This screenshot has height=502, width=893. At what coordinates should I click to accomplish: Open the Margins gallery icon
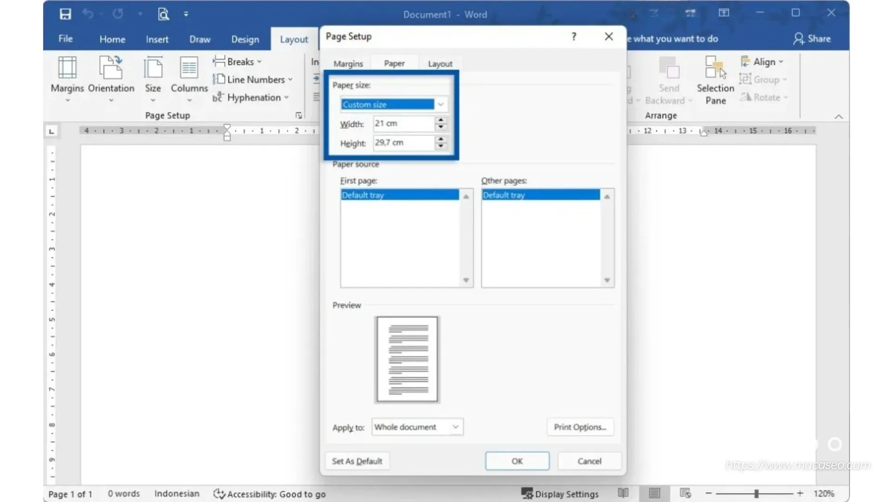click(67, 68)
